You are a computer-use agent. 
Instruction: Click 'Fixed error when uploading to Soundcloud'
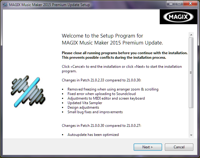click(x=102, y=94)
